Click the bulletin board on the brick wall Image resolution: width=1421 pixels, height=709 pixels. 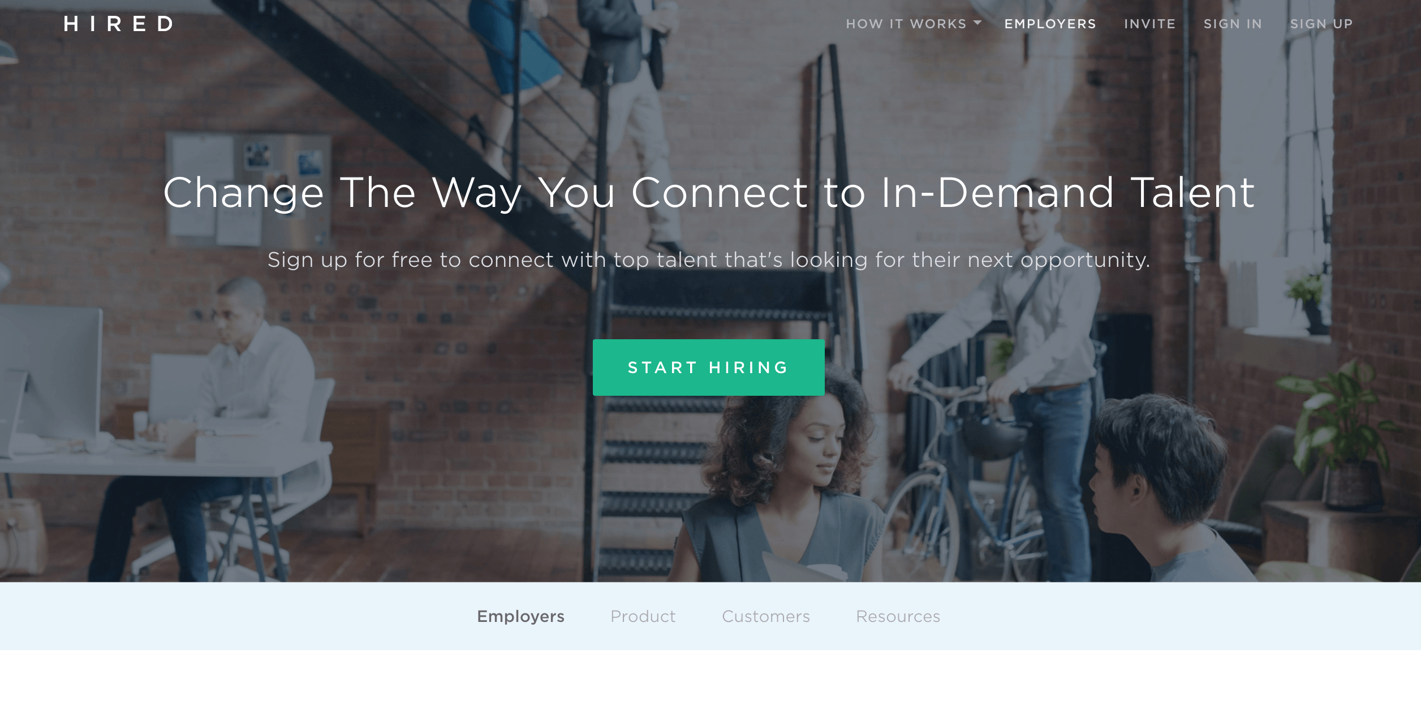(x=249, y=189)
